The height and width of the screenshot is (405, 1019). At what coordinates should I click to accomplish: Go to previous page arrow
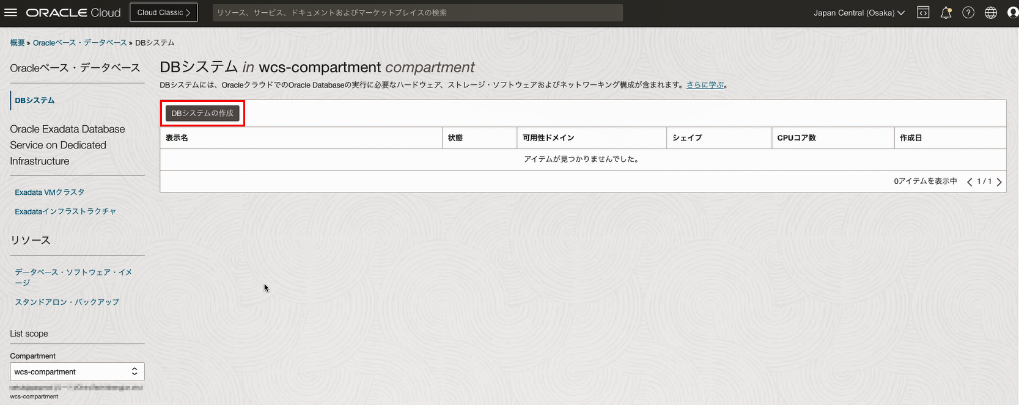coord(969,182)
